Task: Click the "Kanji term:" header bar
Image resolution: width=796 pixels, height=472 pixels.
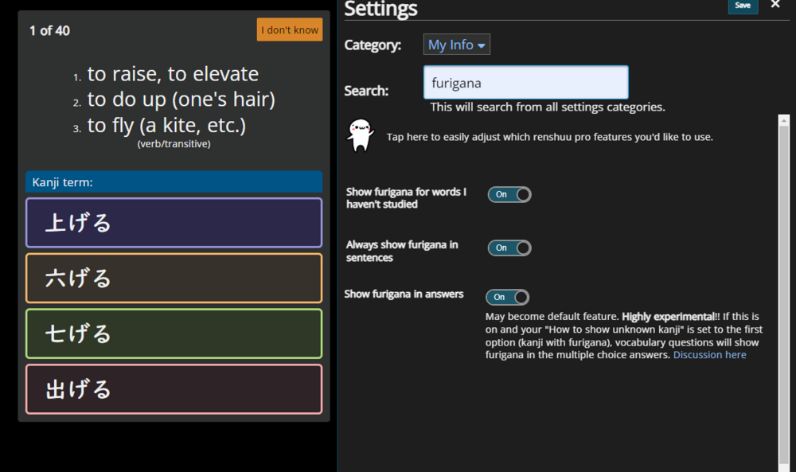Action: [x=174, y=182]
